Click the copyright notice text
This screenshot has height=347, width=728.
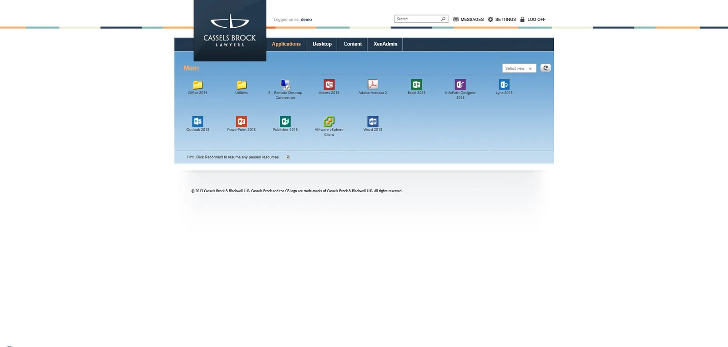point(297,191)
